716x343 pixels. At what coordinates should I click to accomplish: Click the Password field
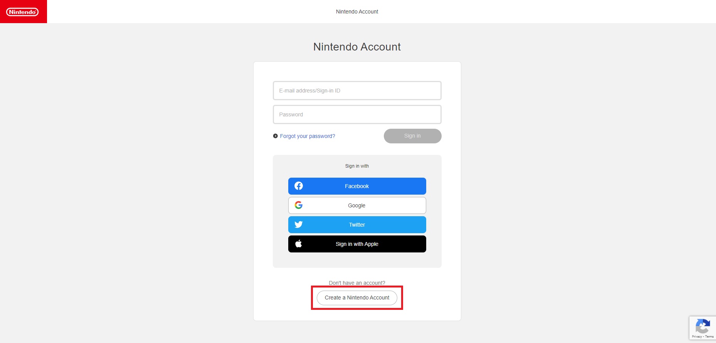(x=357, y=114)
